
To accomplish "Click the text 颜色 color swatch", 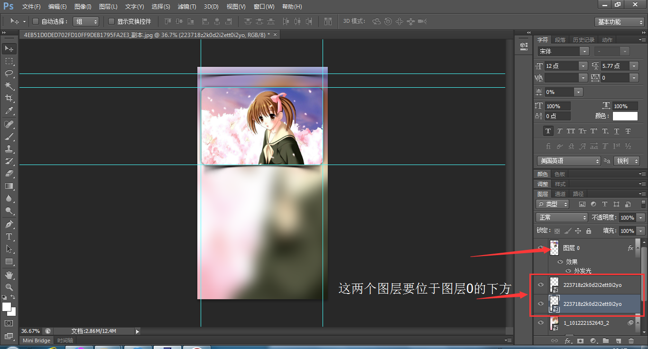I will [625, 116].
